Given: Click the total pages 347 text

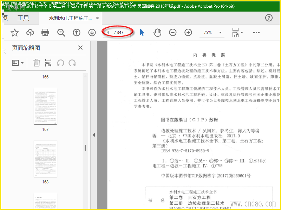Looking at the screenshot, I should click(120, 33).
